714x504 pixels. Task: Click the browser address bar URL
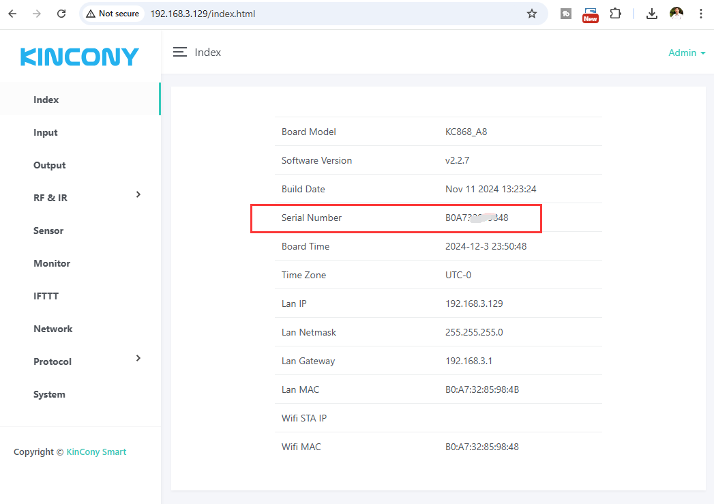click(203, 14)
